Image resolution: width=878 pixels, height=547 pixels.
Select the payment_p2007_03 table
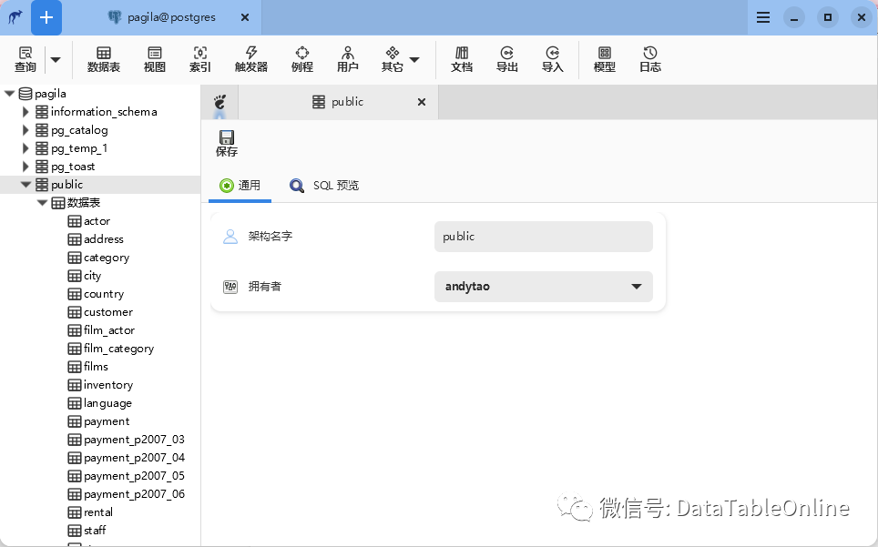pyautogui.click(x=134, y=440)
